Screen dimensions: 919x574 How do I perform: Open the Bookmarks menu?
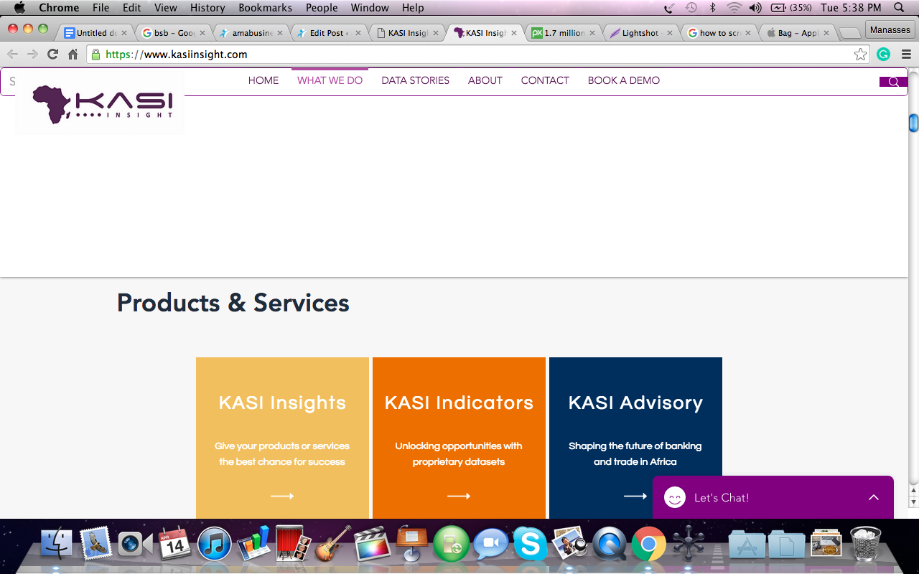click(x=265, y=8)
